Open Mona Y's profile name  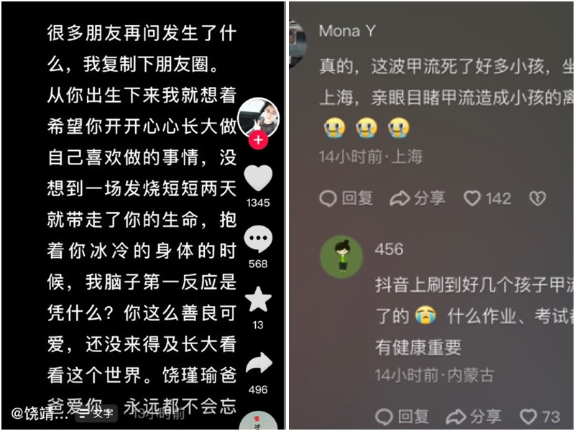(x=347, y=31)
